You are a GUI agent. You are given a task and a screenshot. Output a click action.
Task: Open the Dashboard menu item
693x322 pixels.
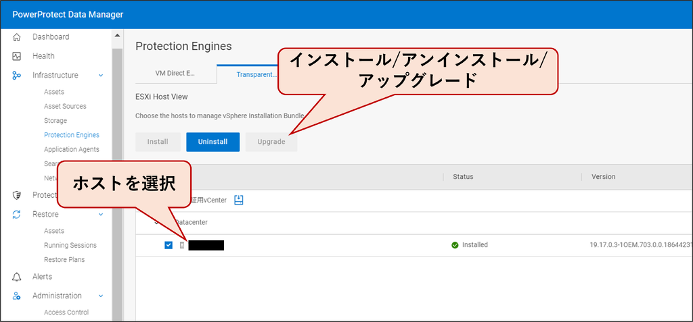click(x=51, y=37)
